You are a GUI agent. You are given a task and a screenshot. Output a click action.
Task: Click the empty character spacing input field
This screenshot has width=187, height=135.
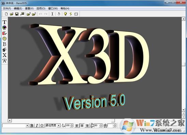click(111, 125)
